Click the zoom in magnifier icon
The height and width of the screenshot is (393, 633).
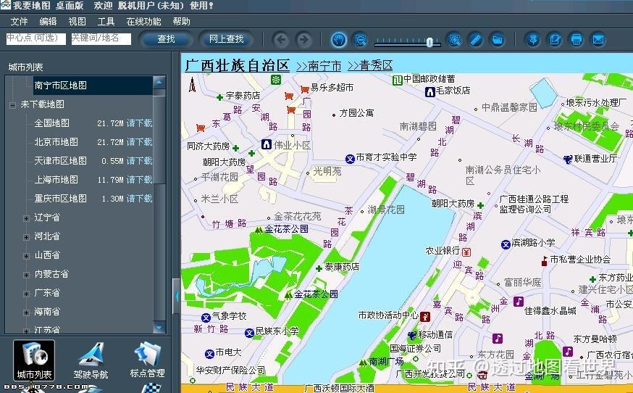455,40
